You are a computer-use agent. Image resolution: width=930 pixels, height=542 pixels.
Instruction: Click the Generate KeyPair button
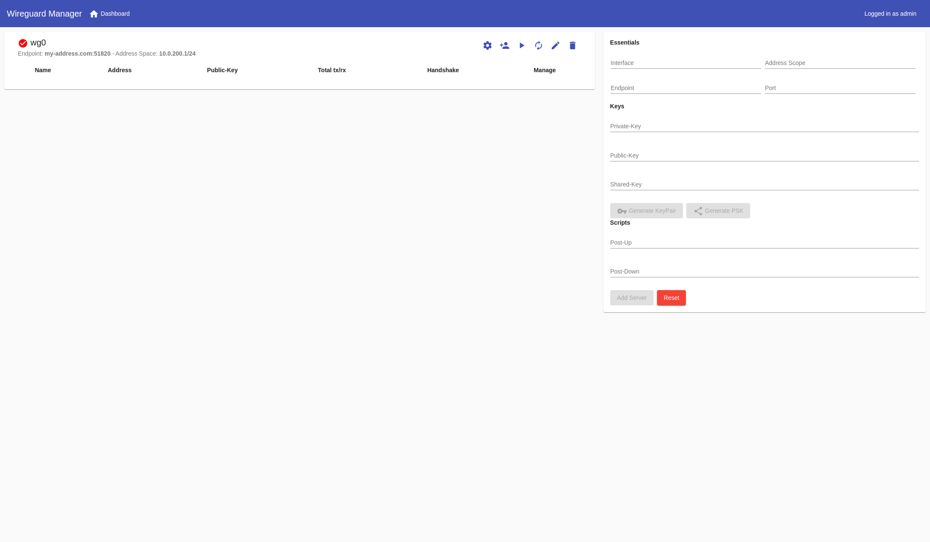point(646,211)
